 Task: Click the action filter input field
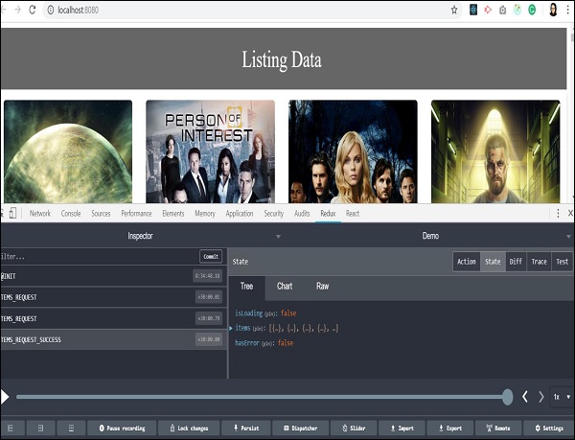[99, 256]
